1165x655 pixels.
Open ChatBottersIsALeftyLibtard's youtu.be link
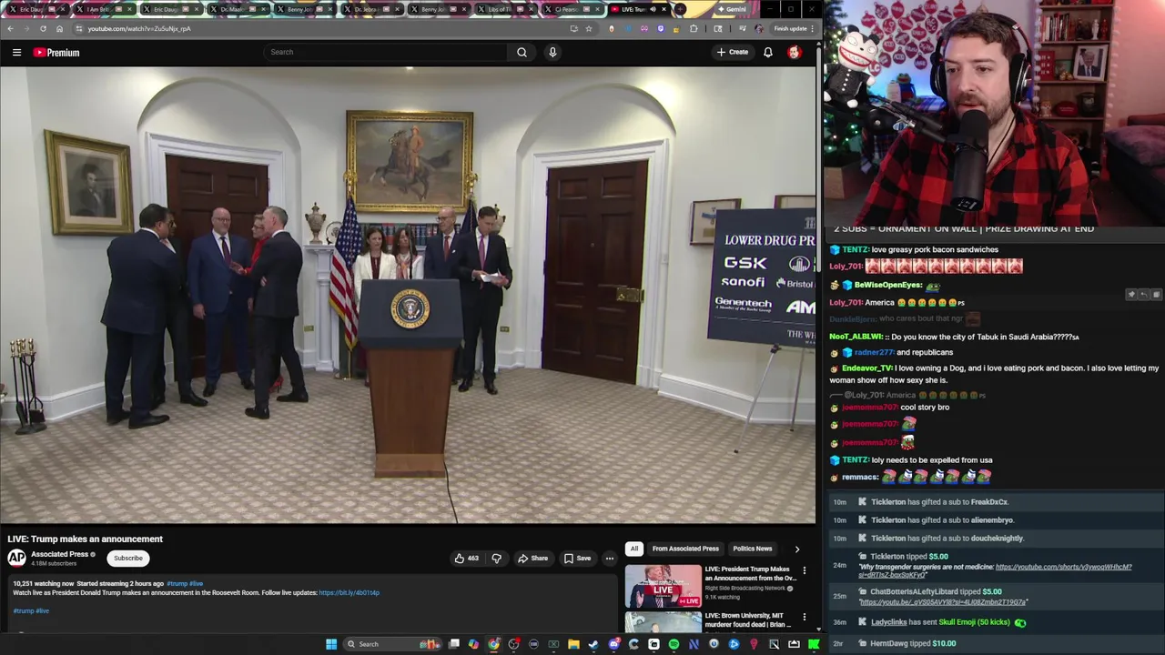point(943,602)
